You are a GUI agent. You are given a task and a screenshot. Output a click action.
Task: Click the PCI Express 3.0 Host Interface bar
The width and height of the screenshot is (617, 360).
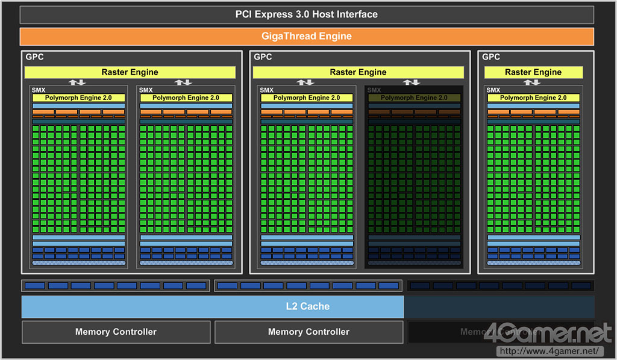click(x=307, y=14)
